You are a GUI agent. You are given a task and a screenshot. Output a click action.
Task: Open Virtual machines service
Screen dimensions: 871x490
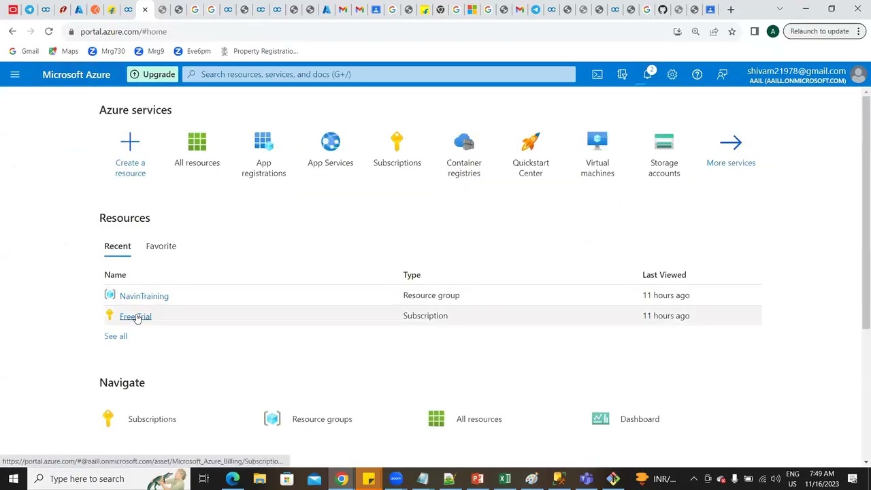coord(597,154)
